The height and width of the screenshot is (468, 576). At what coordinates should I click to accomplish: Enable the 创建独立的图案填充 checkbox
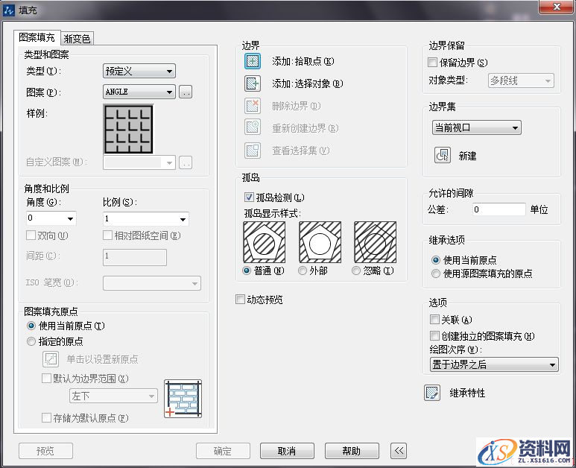point(434,336)
